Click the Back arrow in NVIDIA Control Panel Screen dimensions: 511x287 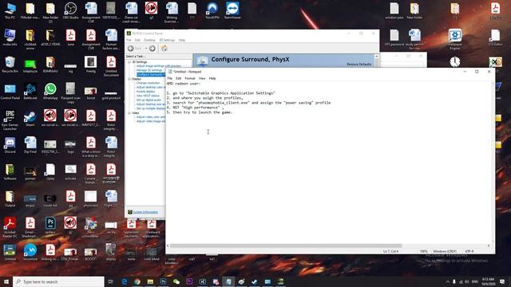click(131, 48)
